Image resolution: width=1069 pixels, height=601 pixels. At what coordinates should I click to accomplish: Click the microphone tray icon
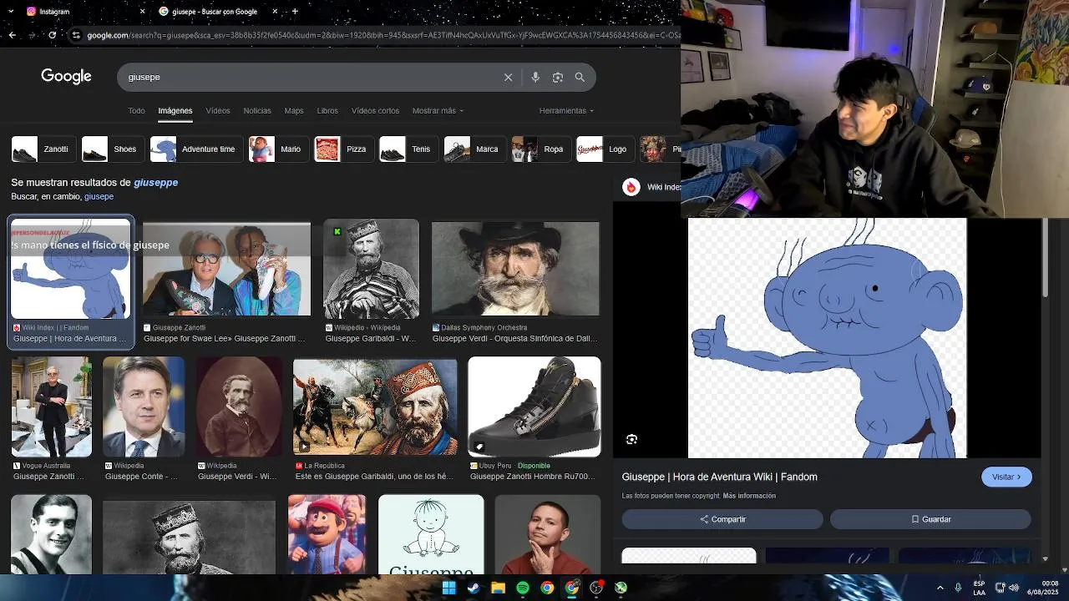click(959, 588)
